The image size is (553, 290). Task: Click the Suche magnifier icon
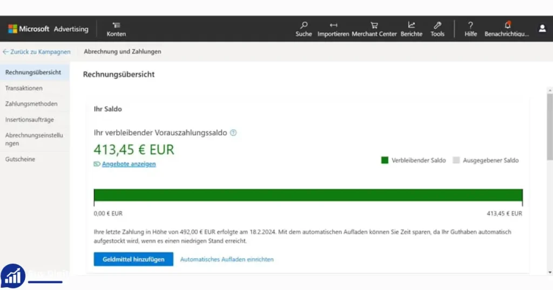pos(304,25)
